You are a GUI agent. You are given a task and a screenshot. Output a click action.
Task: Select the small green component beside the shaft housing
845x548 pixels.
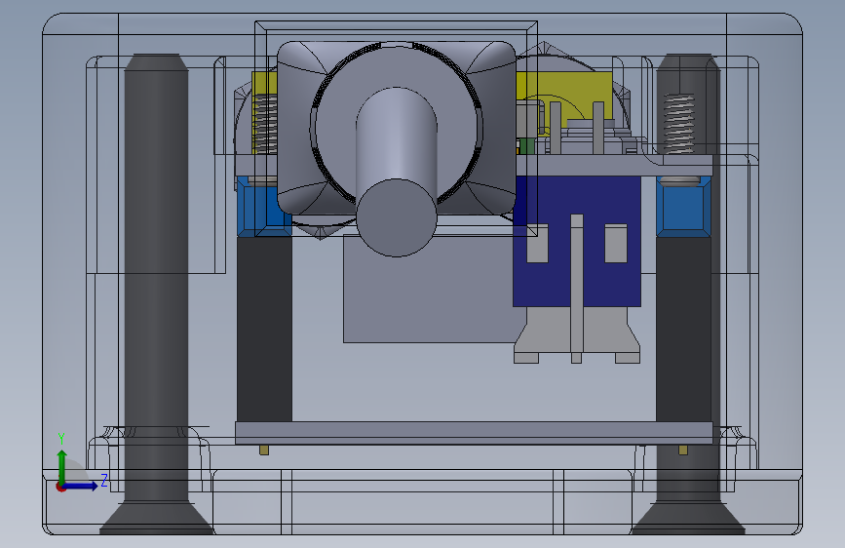526,146
